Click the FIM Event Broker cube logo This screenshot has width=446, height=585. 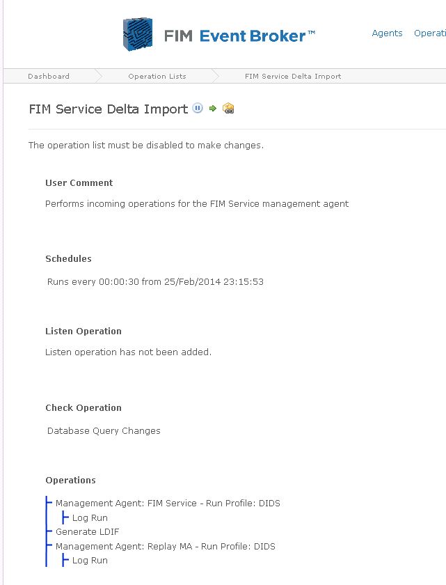pos(138,33)
